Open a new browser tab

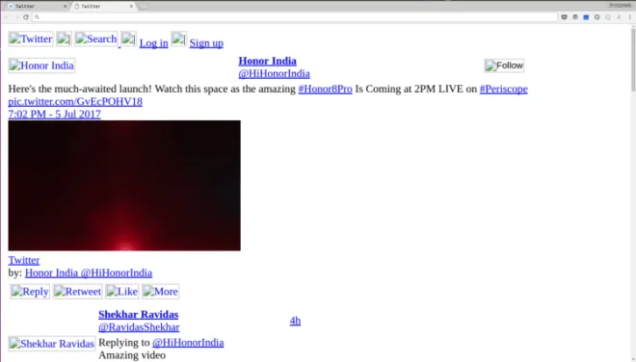(x=144, y=6)
